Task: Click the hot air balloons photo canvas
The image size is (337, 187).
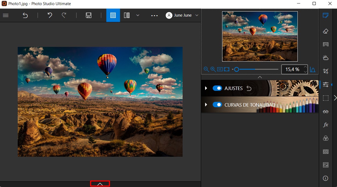Action: [x=100, y=102]
